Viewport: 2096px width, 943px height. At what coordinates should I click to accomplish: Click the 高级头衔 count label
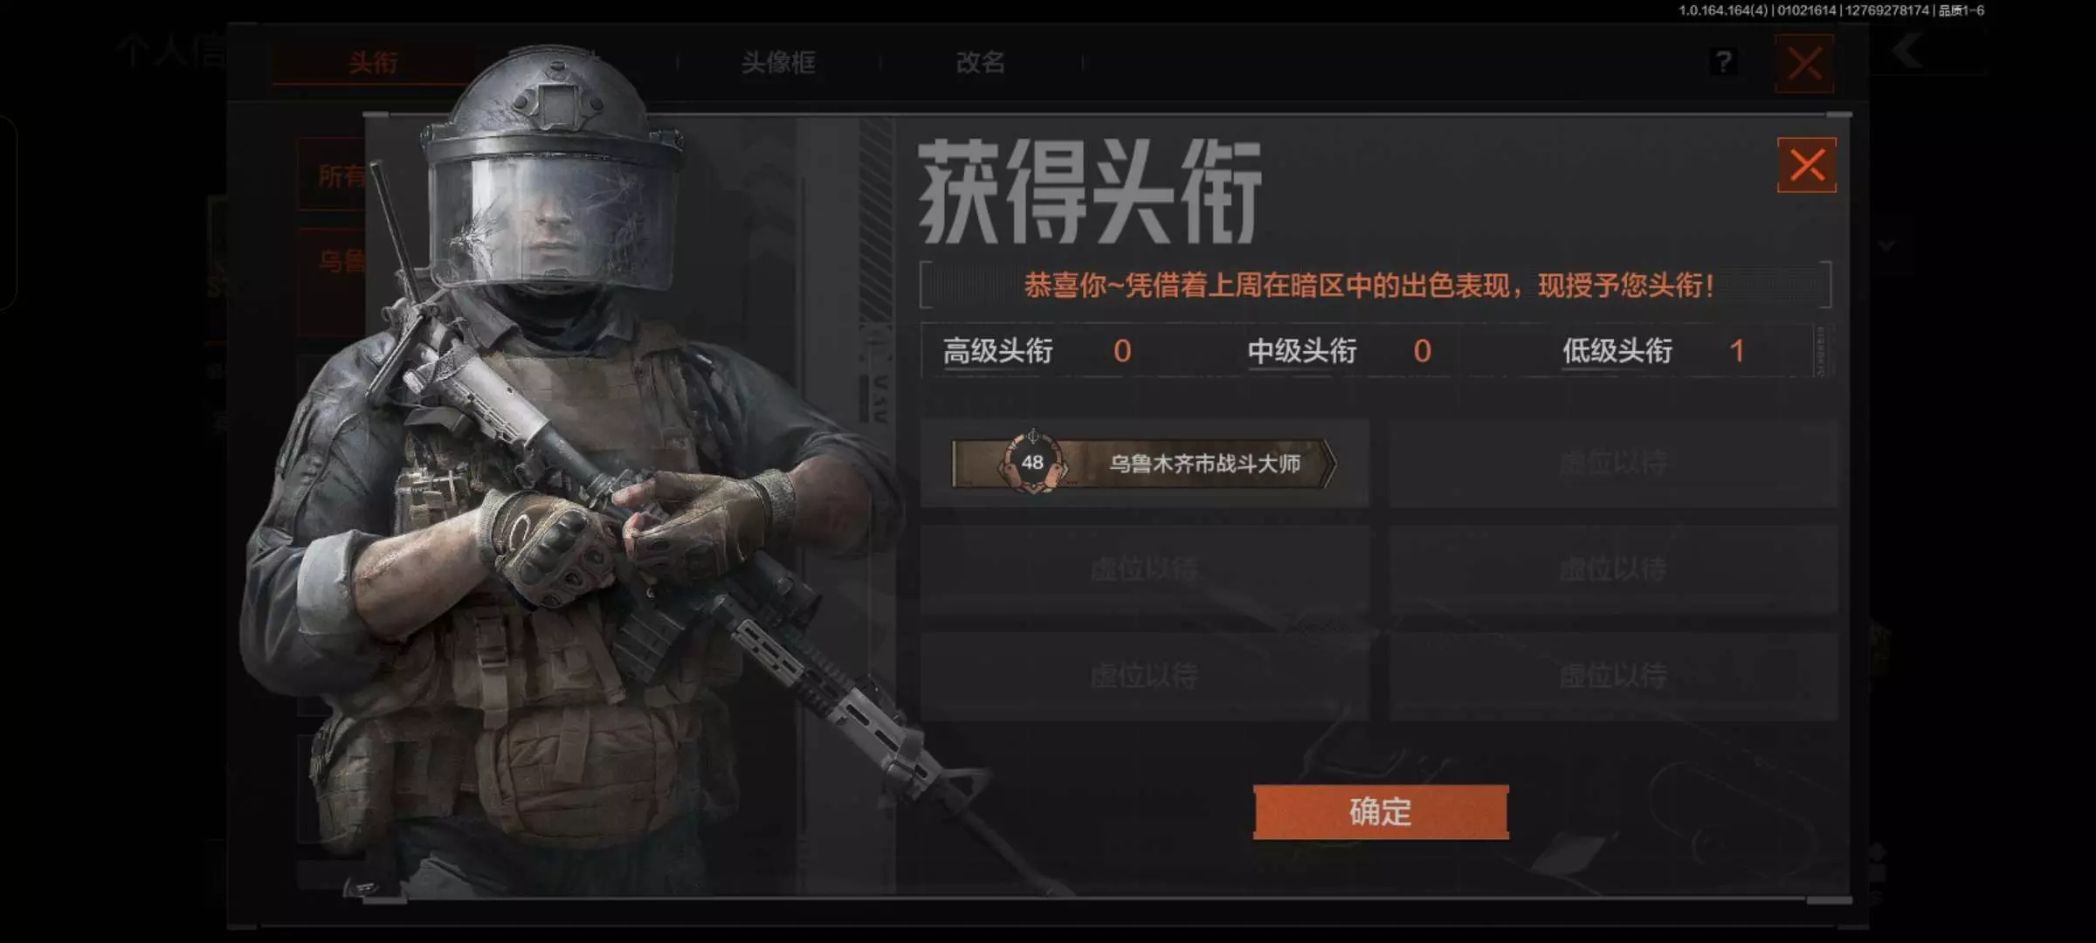(998, 351)
